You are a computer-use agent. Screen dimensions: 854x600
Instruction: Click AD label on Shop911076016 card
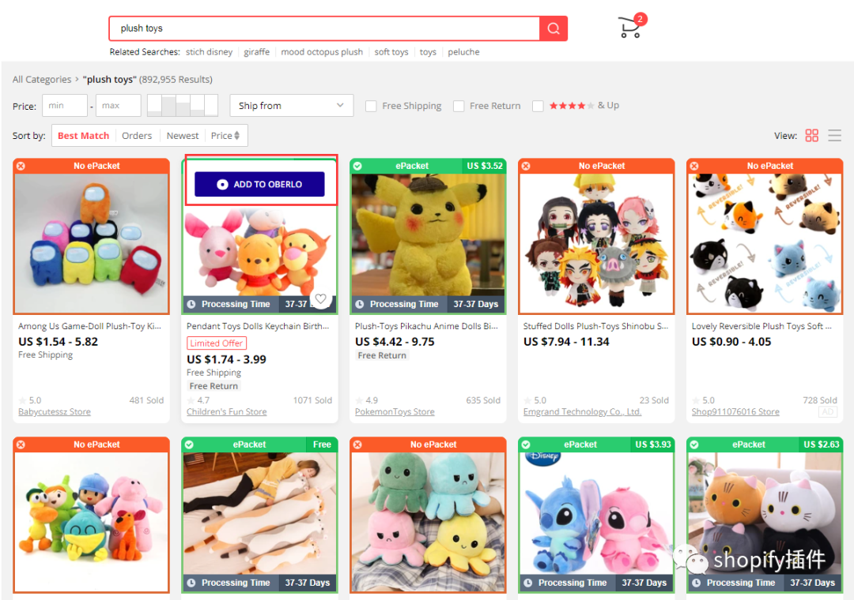point(828,412)
